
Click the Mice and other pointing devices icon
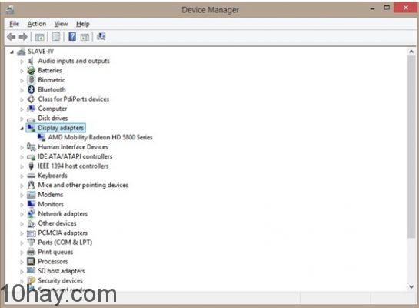pos(31,185)
